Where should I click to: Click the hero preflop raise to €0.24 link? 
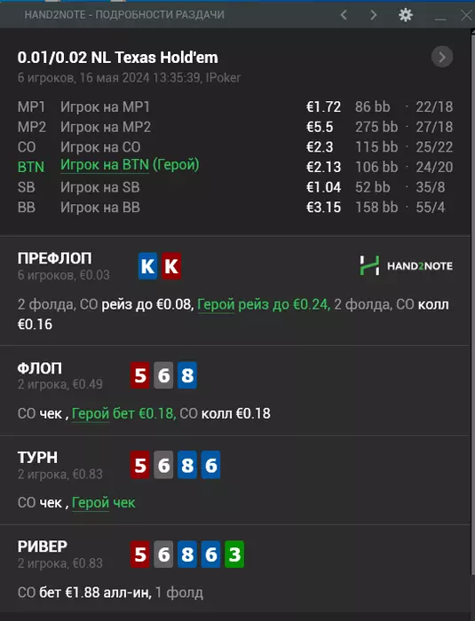pyautogui.click(x=264, y=304)
